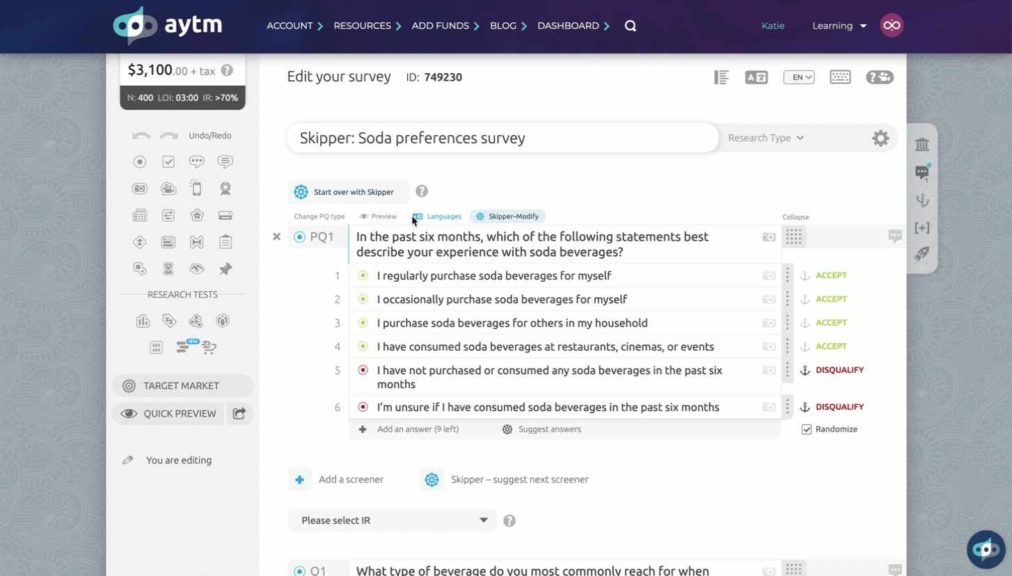Click the survey settings gear icon
This screenshot has height=576, width=1012.
click(x=880, y=138)
